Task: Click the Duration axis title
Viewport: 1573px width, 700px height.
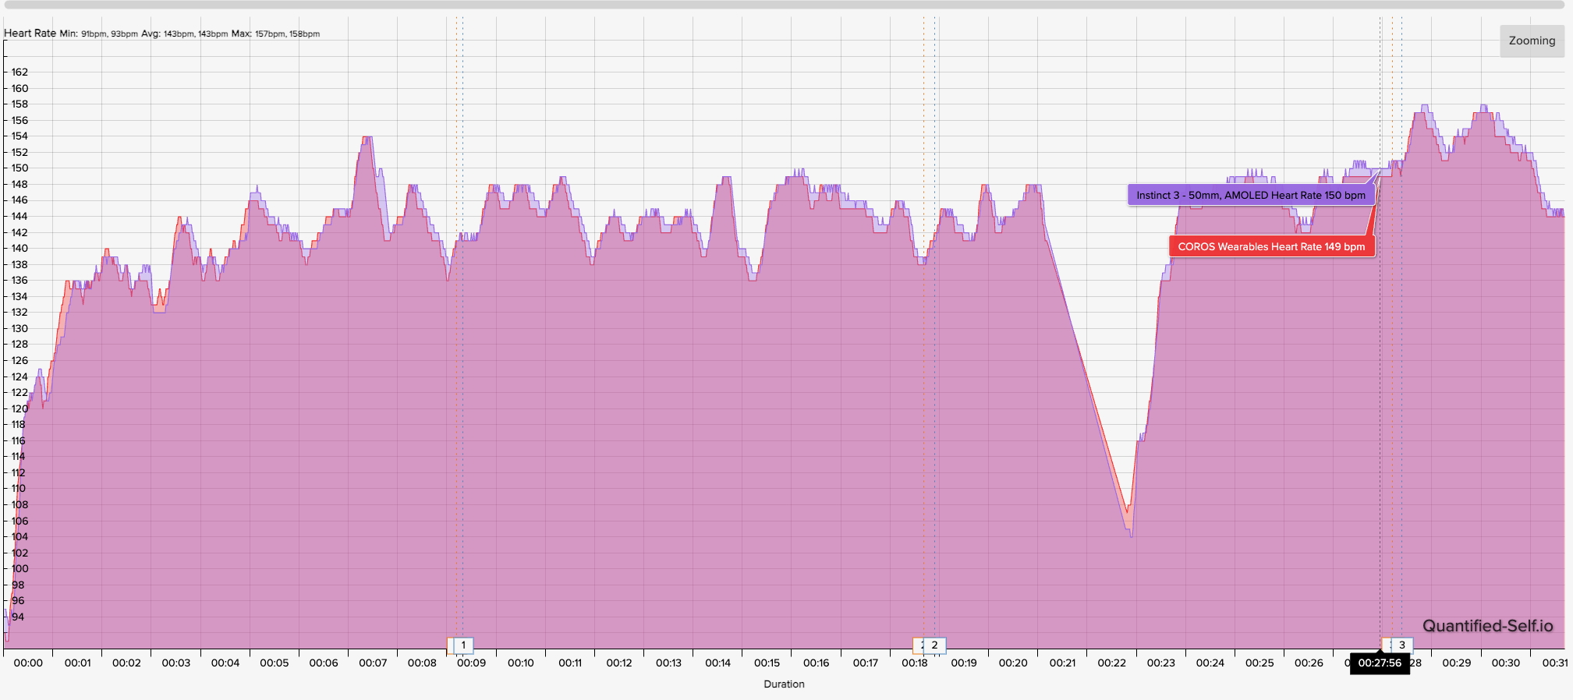Action: 784,684
